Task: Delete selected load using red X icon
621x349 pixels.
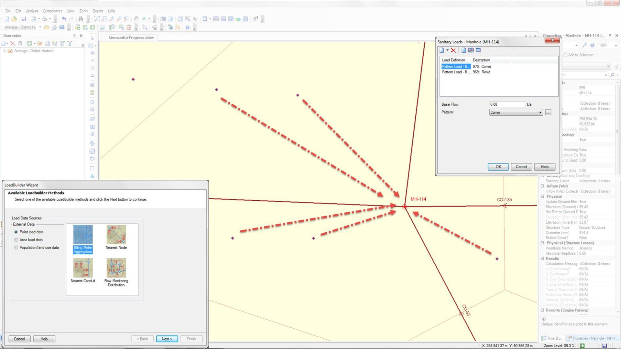Action: [x=453, y=50]
